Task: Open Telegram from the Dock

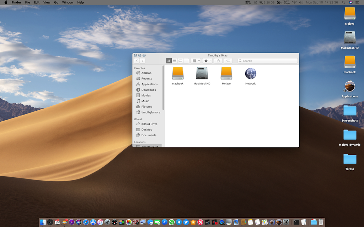Action: click(179, 222)
